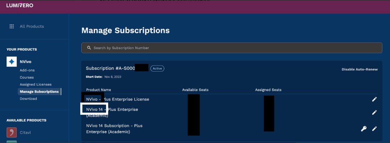The image size is (390, 143).
Task: Open All Products grid icon
Action: pyautogui.click(x=11, y=26)
